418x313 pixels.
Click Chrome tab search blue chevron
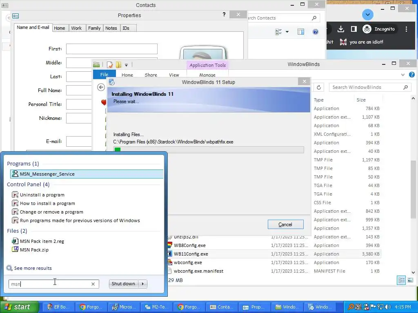(x=368, y=15)
